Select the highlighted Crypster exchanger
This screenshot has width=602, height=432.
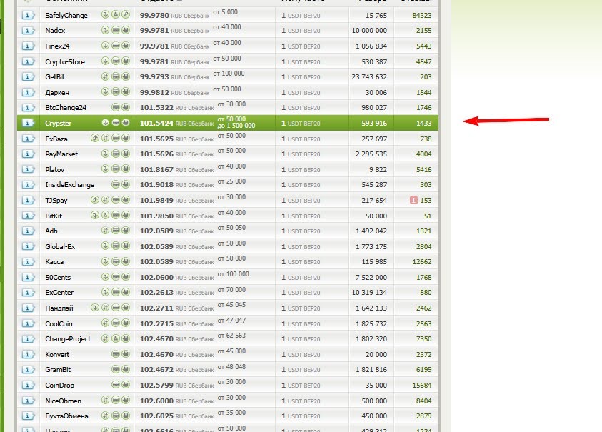point(59,124)
